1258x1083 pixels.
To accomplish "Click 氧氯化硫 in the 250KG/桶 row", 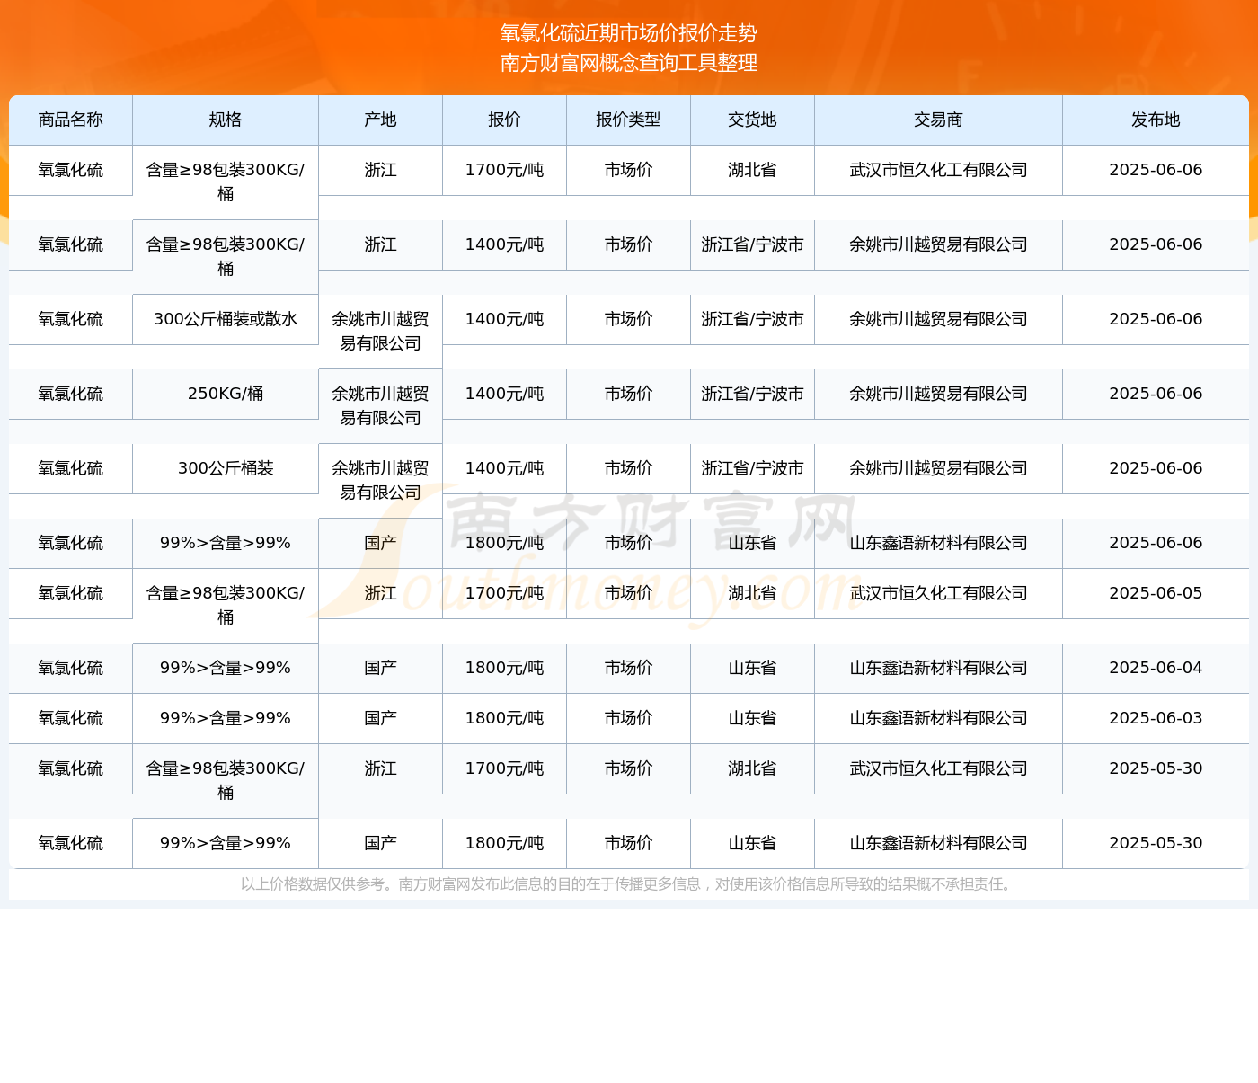I will (71, 394).
